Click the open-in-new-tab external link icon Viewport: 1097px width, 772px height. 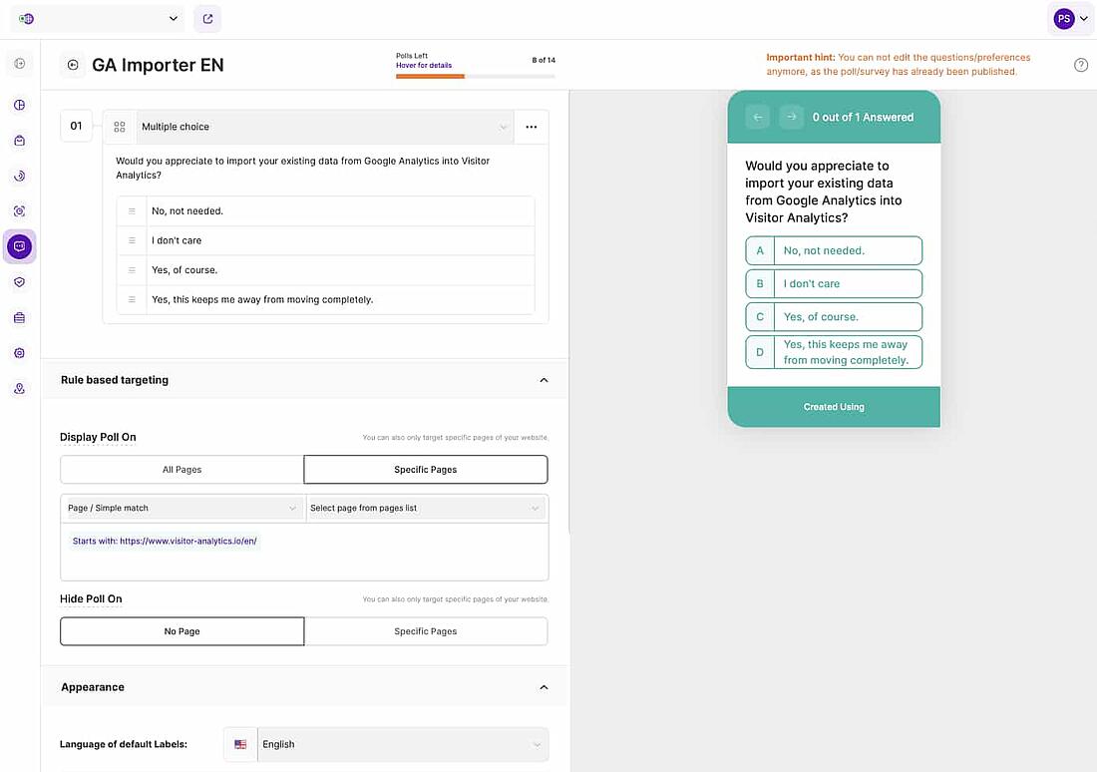207,19
